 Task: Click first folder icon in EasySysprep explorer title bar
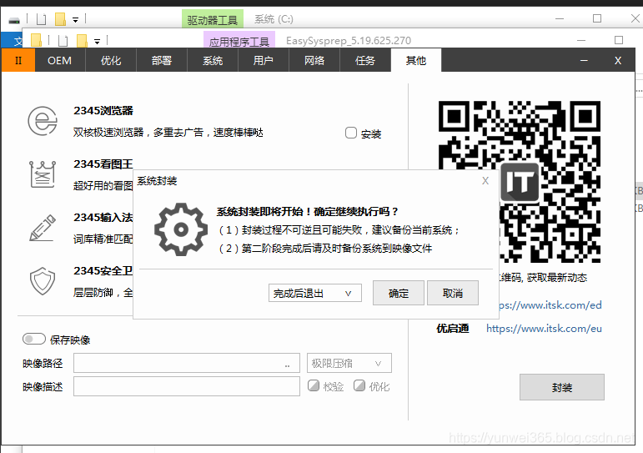click(x=36, y=40)
